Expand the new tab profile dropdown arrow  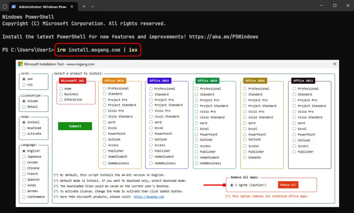click(x=93, y=6)
